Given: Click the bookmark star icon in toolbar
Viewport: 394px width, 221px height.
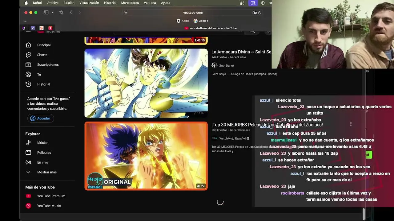Looking at the screenshot, I should point(61,13).
